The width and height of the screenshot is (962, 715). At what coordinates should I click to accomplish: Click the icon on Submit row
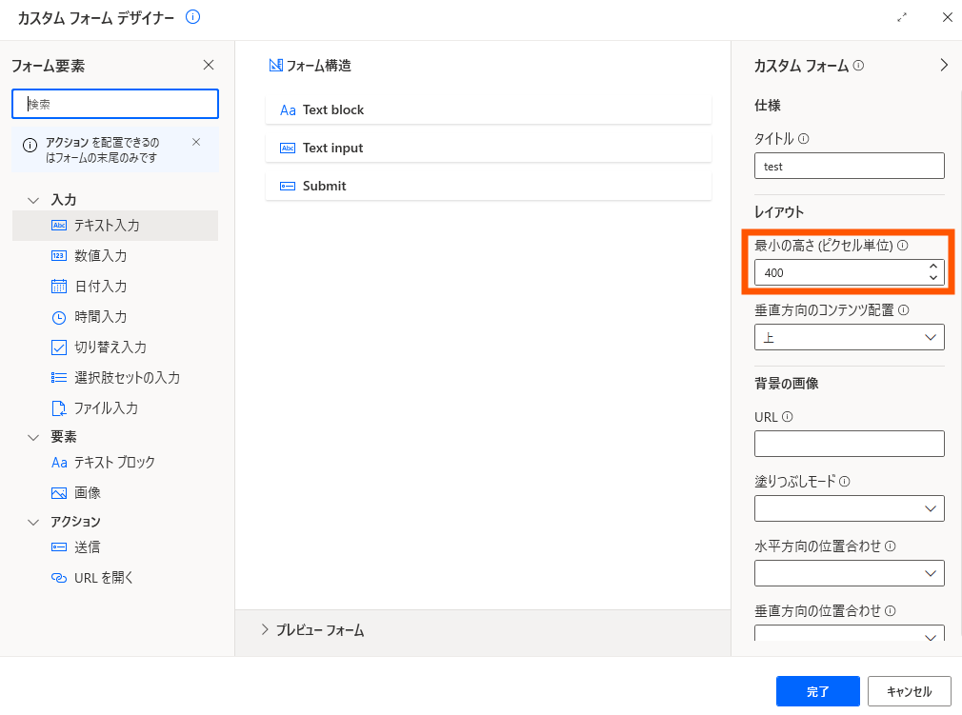click(x=288, y=186)
